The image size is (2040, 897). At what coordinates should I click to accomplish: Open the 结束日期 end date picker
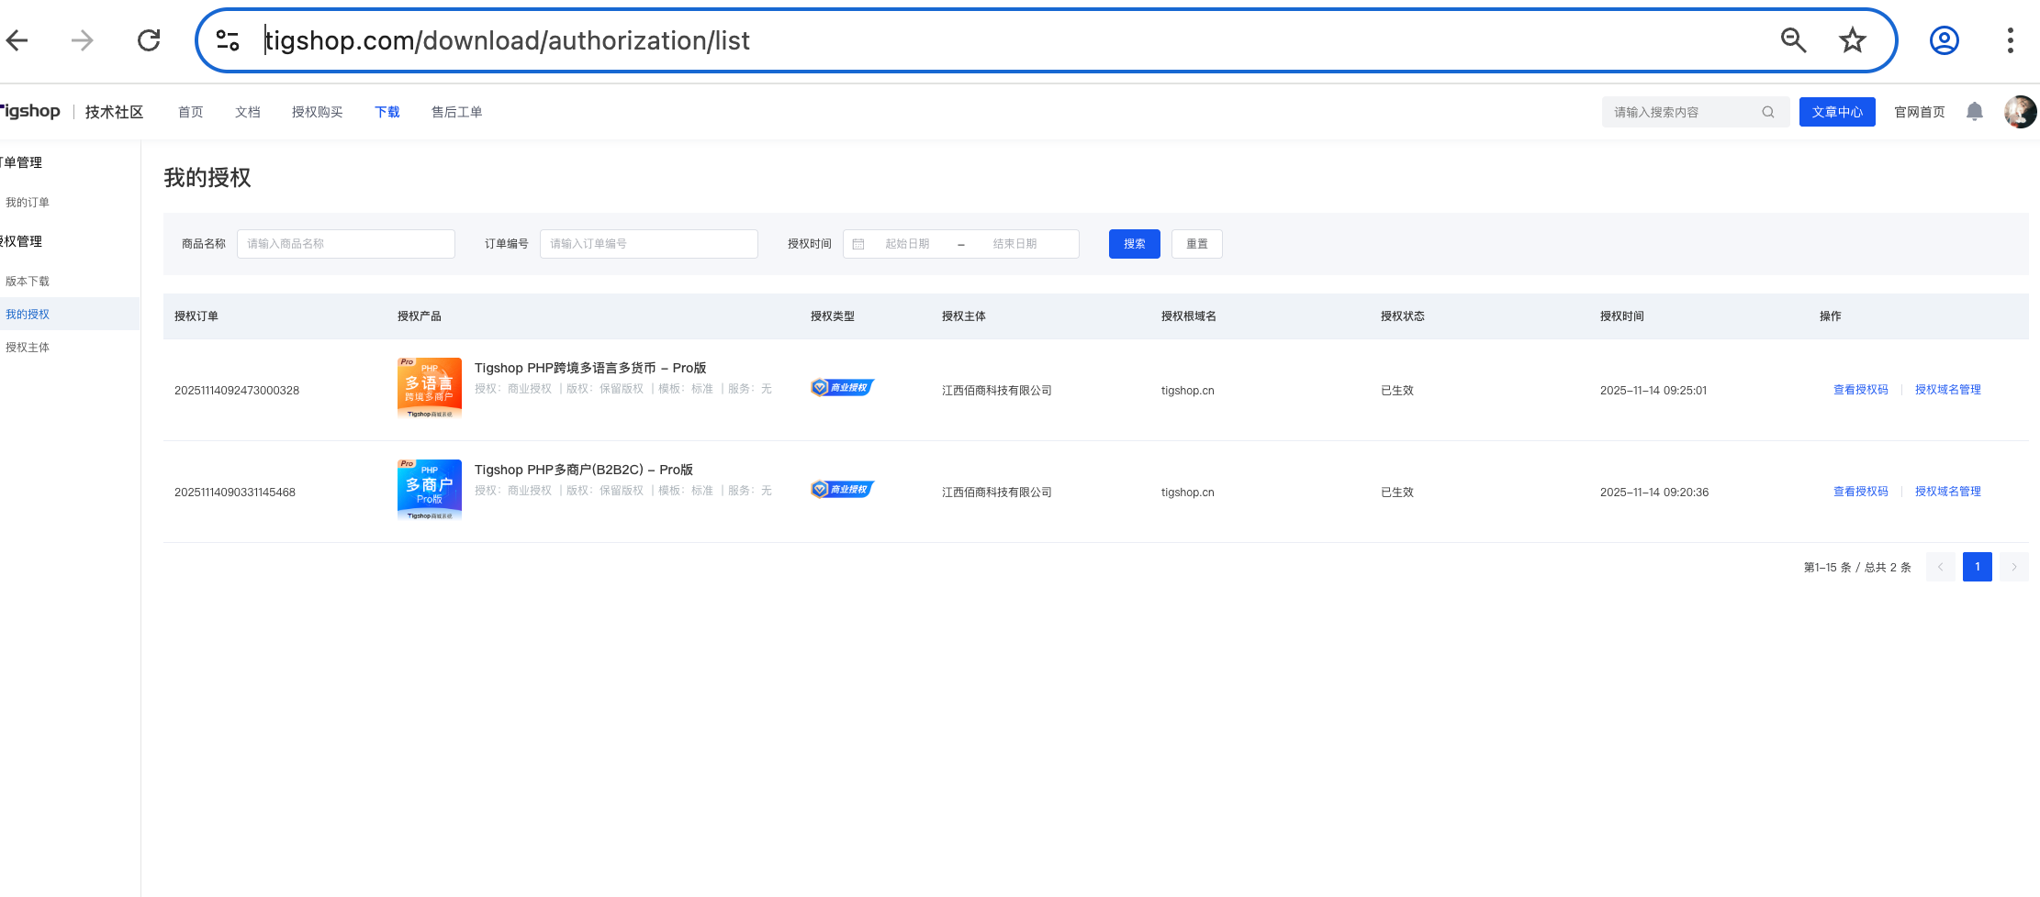tap(1014, 244)
